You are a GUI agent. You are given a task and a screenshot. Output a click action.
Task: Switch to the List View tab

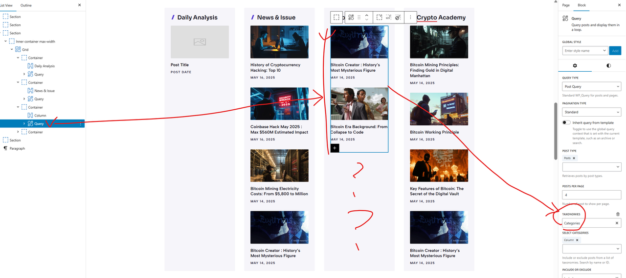[6, 5]
